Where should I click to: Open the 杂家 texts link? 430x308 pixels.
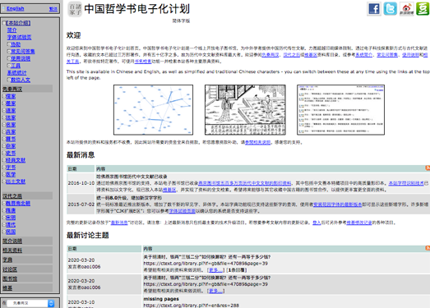[x=11, y=146]
